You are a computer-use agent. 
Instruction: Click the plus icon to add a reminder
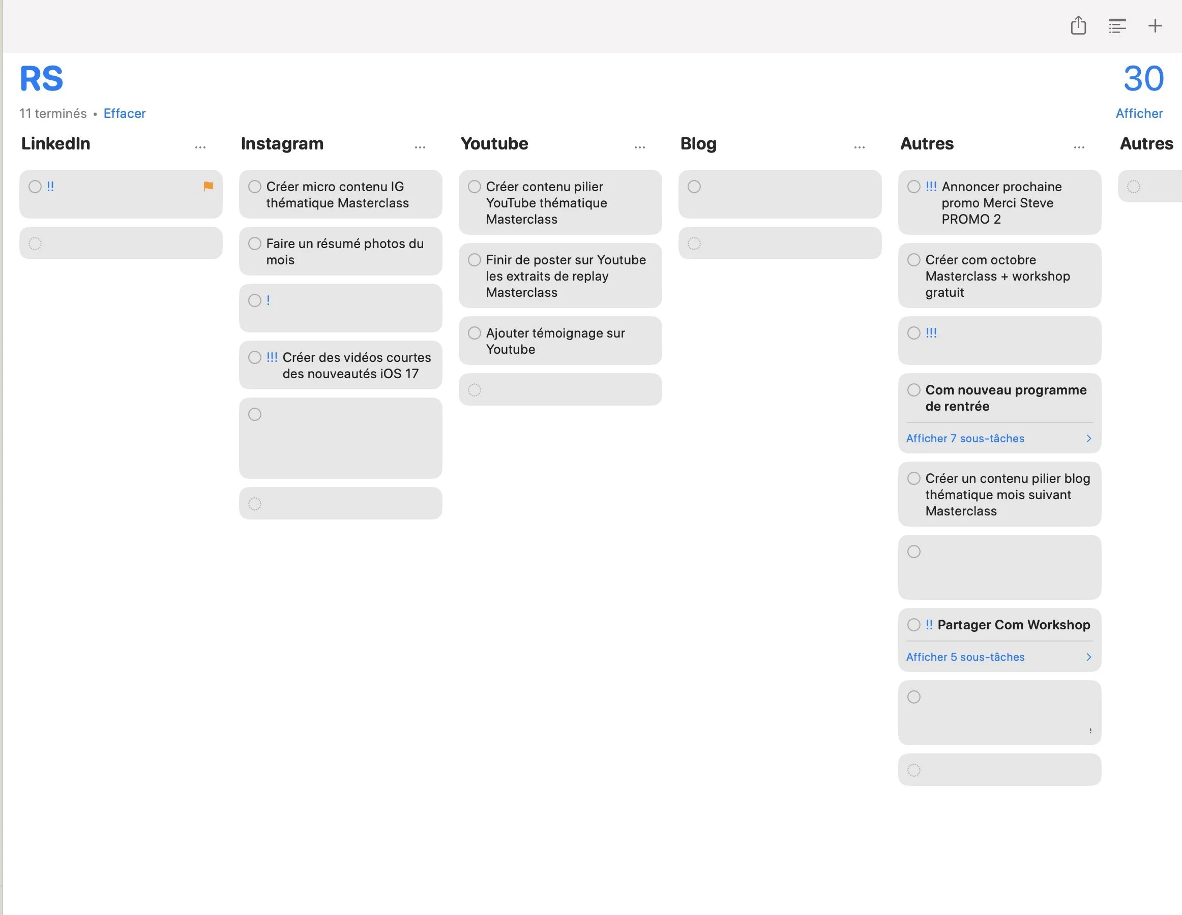[x=1155, y=25]
